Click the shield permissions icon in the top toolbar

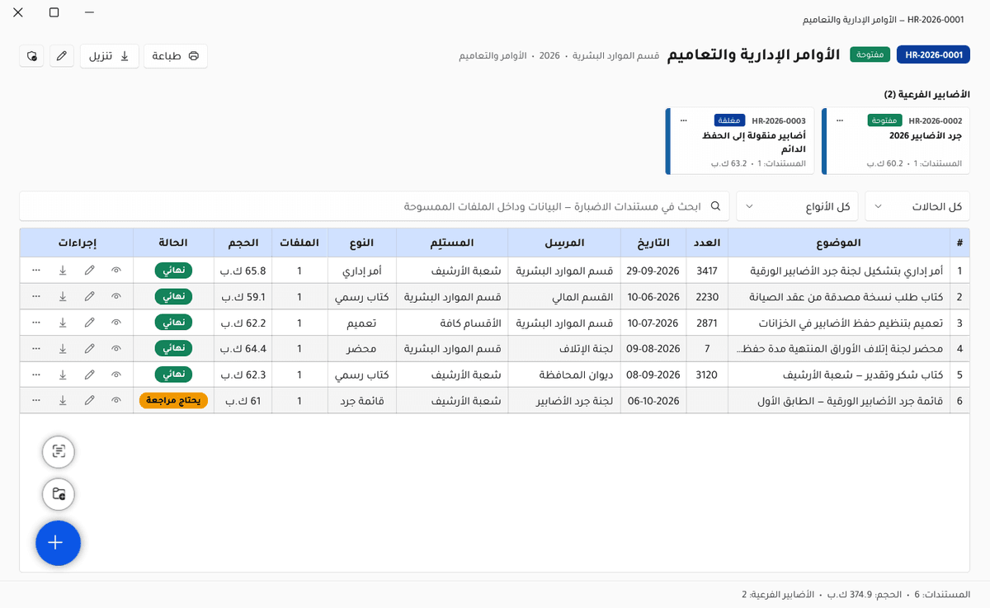(x=31, y=56)
